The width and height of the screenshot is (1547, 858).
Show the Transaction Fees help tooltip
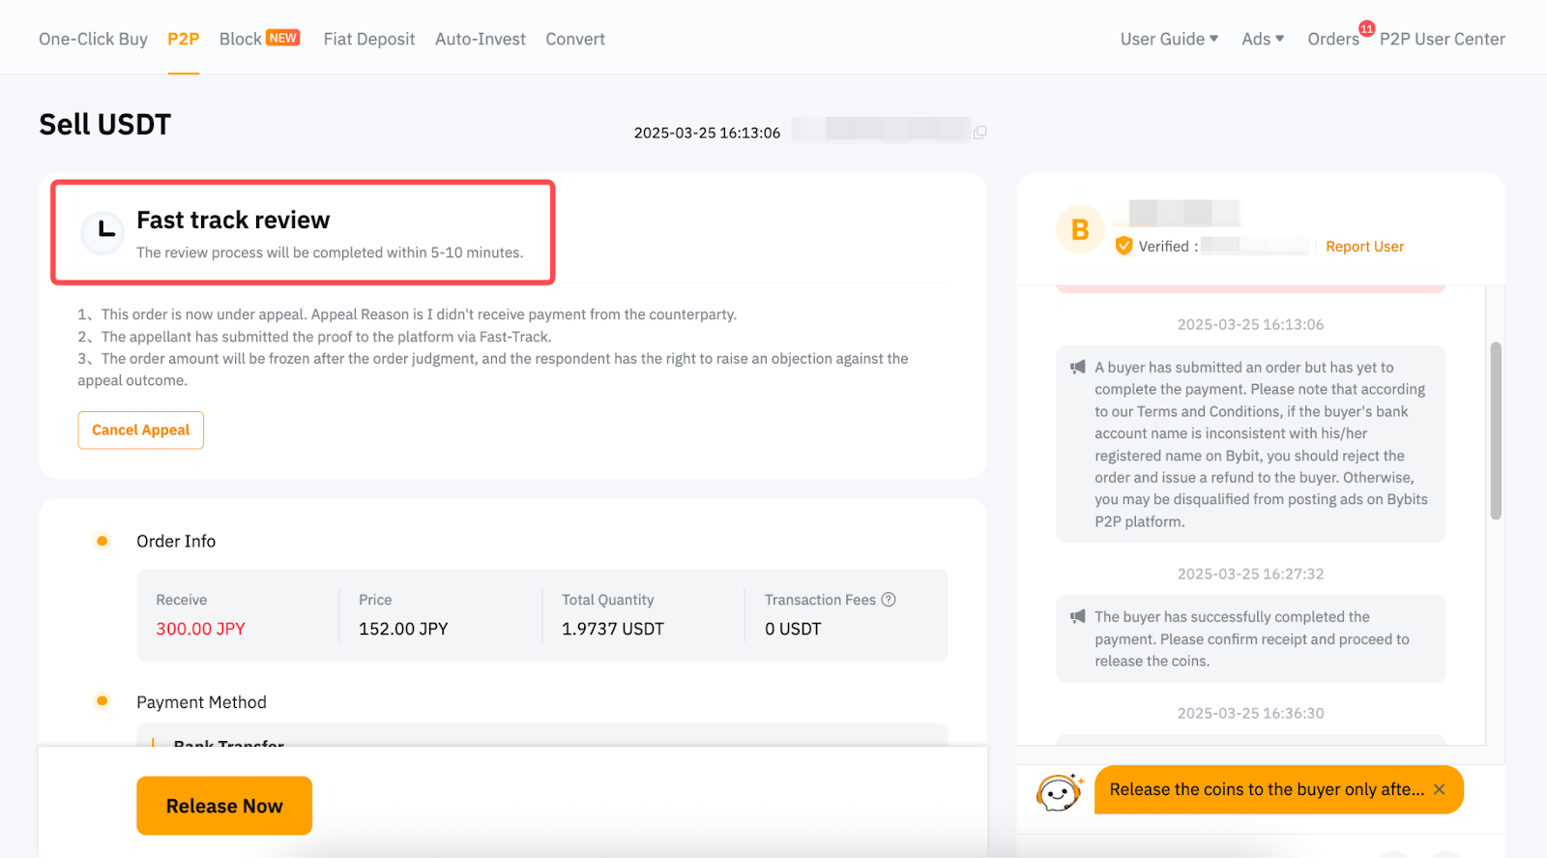pyautogui.click(x=889, y=600)
